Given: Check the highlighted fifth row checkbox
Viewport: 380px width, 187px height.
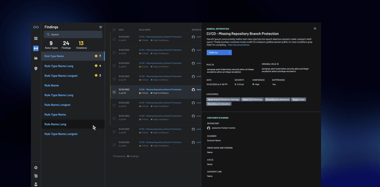Looking at the screenshot, I should coord(114,92).
